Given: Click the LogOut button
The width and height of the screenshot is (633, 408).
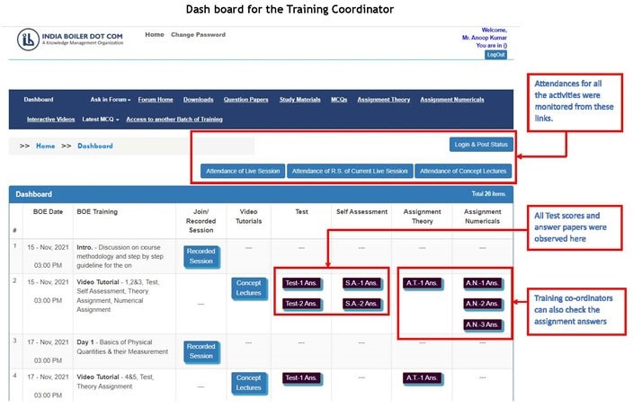Looking at the screenshot, I should [x=495, y=55].
